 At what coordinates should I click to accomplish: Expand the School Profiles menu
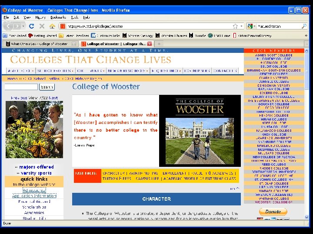[x=55, y=71]
